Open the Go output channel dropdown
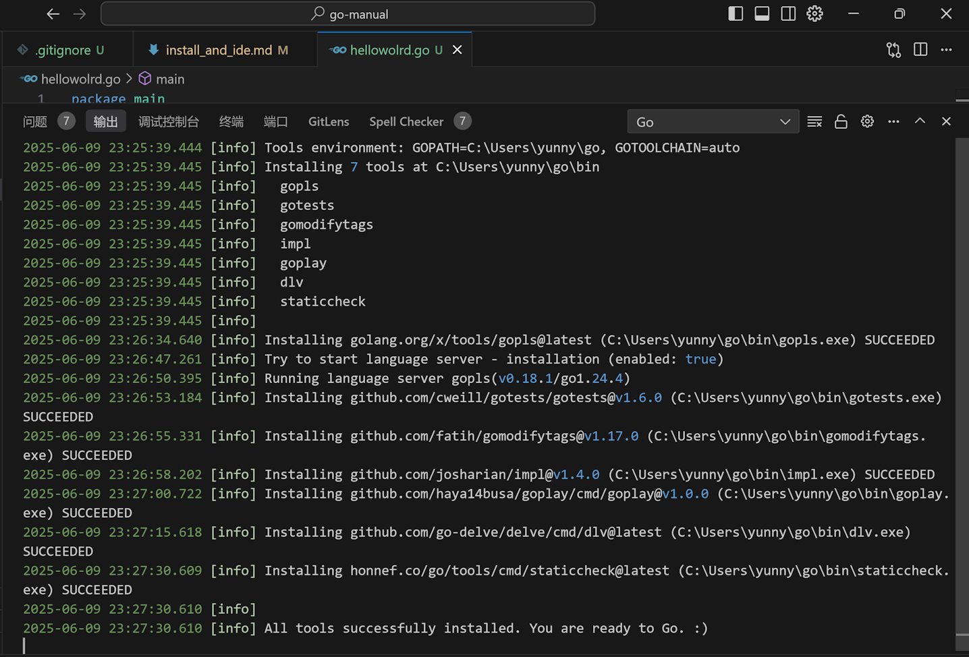Viewport: 969px width, 657px height. pyautogui.click(x=713, y=121)
